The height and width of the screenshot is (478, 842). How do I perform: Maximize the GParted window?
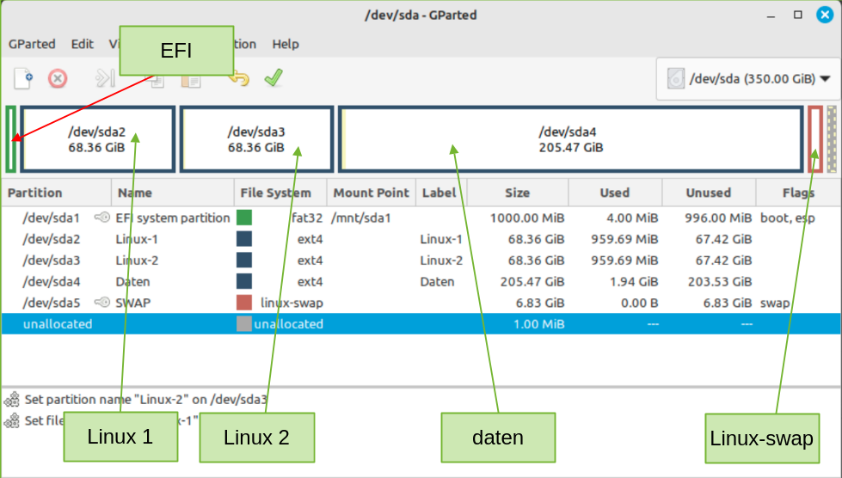798,15
